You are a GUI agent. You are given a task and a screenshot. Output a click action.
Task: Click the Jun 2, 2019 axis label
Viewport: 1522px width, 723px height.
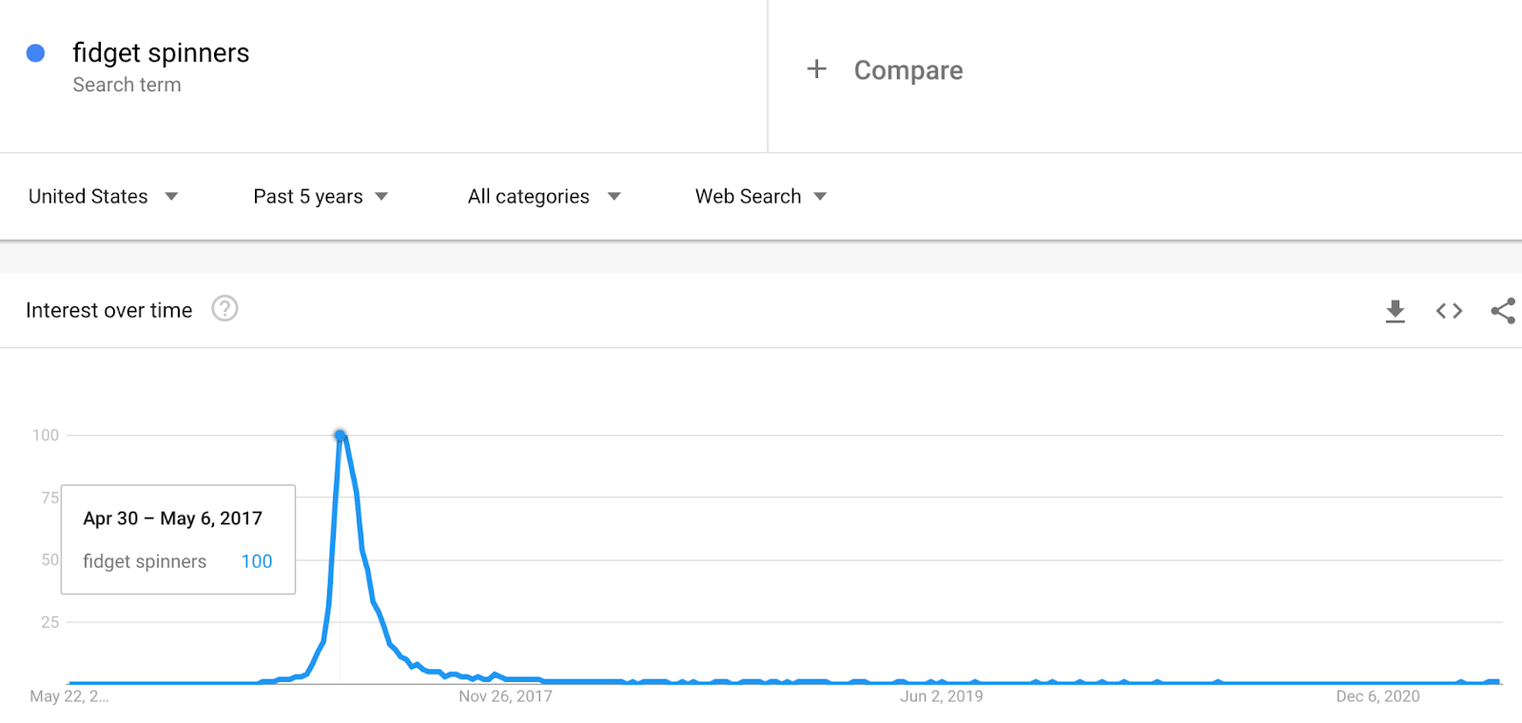coord(942,696)
